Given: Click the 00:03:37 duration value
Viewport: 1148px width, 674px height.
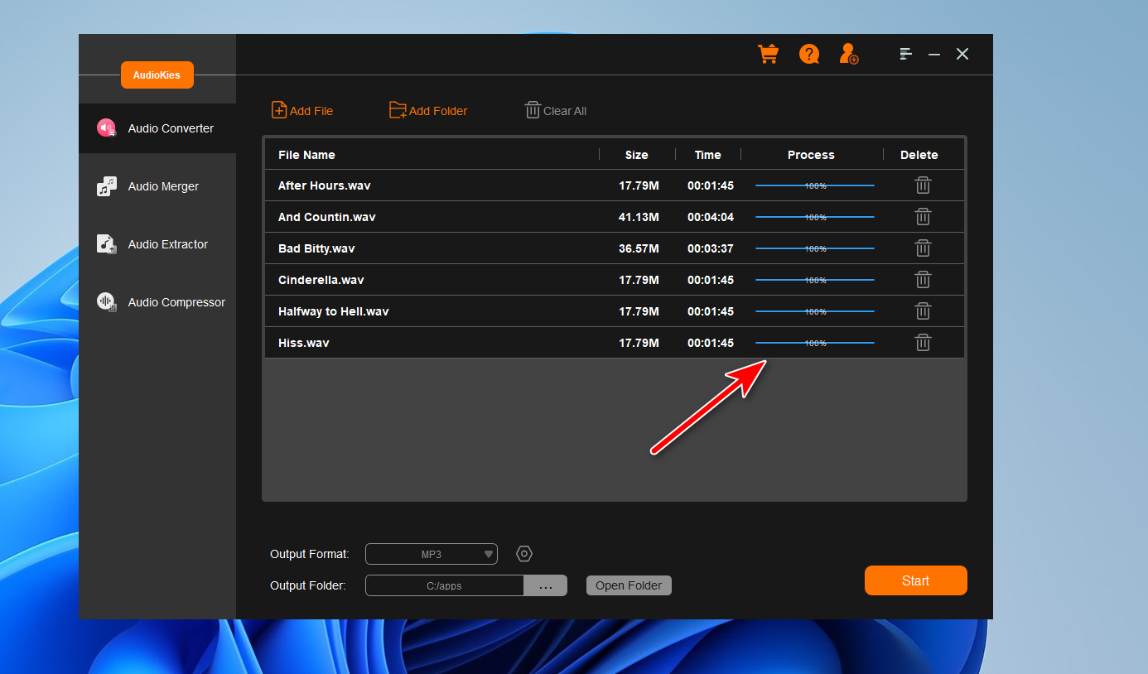Looking at the screenshot, I should coord(711,248).
